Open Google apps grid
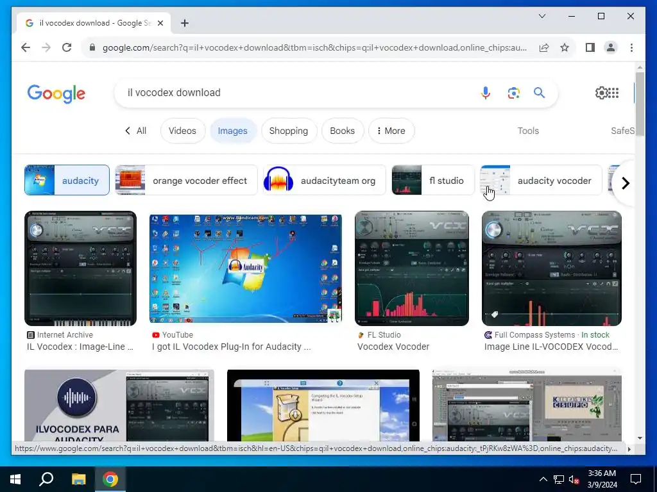Viewport: 657px width, 492px height. tap(613, 93)
